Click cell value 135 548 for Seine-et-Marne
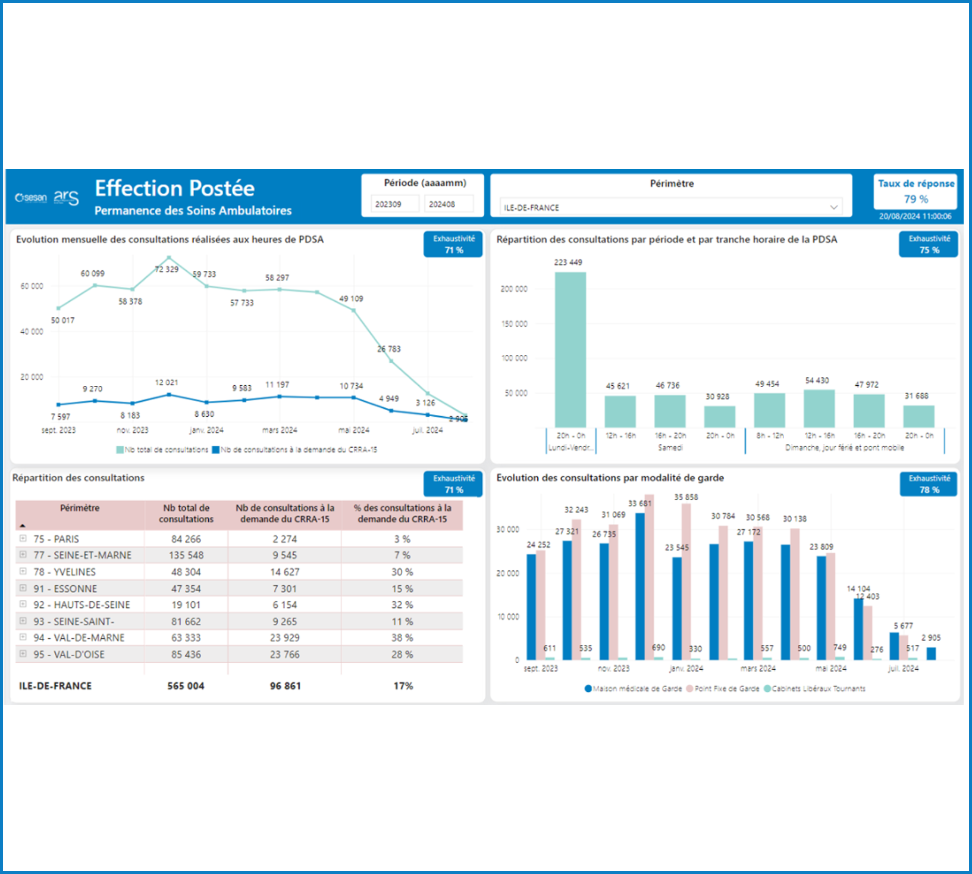 (186, 555)
